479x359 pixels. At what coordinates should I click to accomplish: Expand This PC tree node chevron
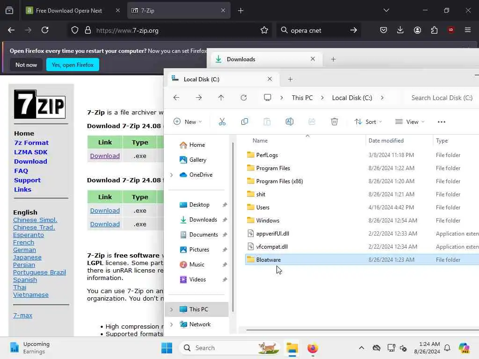pos(171,309)
